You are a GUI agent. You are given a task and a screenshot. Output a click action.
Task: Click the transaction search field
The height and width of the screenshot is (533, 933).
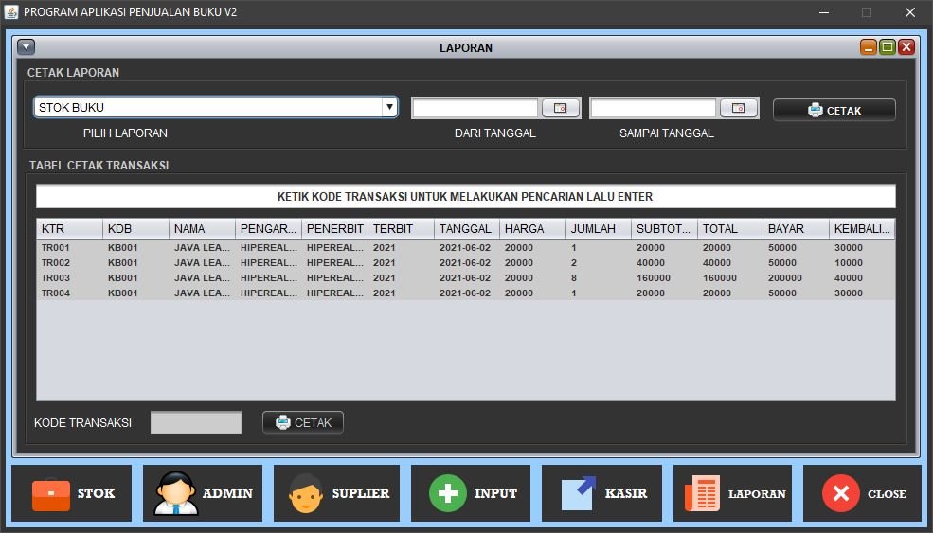465,197
